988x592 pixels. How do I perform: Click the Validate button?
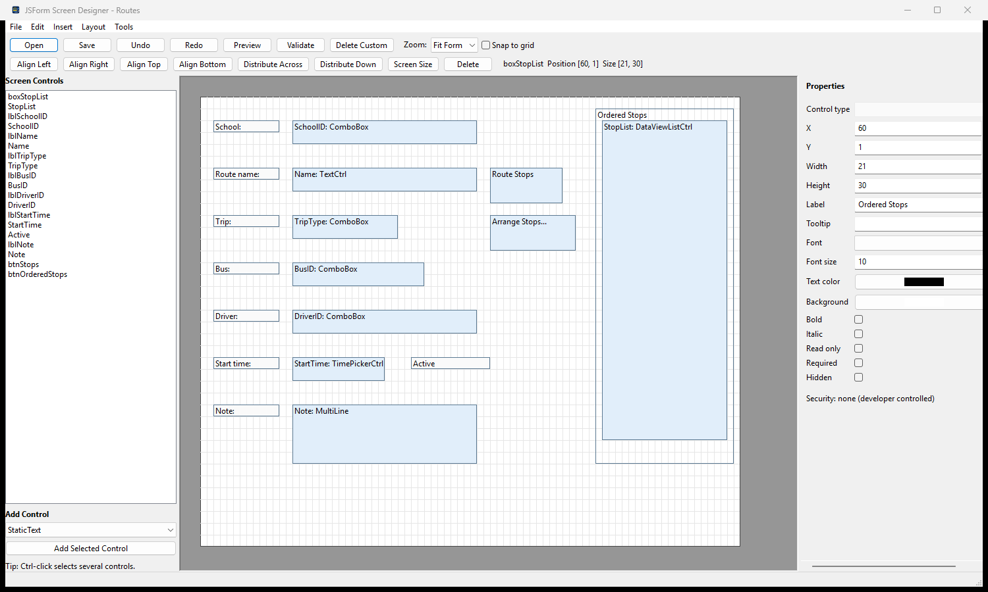[300, 45]
